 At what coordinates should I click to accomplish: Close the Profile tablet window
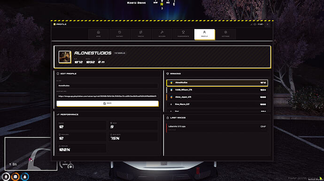click(267, 24)
